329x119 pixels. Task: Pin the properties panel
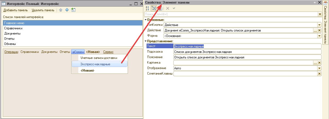click(x=314, y=2)
